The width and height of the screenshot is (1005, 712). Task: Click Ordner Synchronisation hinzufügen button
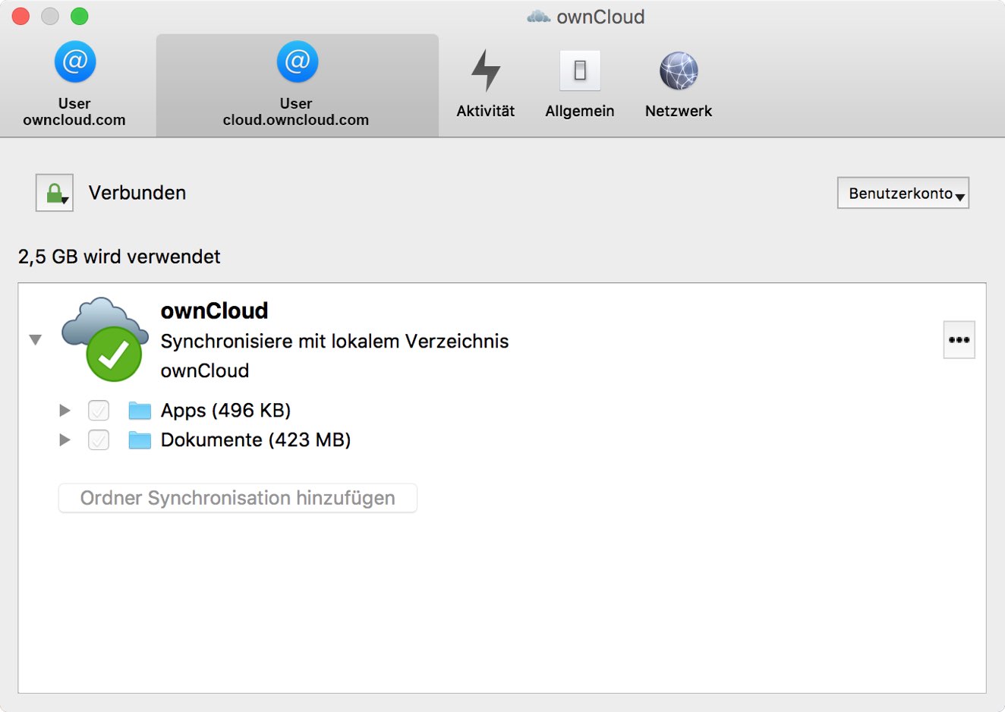(x=238, y=498)
